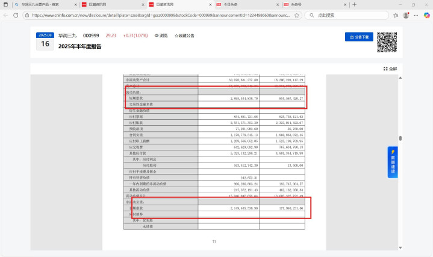
Task: Click scroll down arrow of document viewer
Action: (400, 247)
